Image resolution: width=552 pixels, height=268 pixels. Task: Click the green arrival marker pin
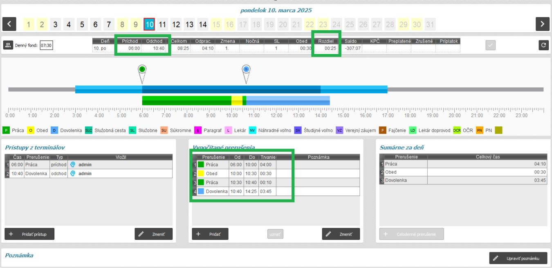(x=142, y=70)
